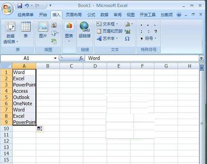Insert a SmartArt graphic
The width and height of the screenshot is (207, 164).
coord(54,41)
